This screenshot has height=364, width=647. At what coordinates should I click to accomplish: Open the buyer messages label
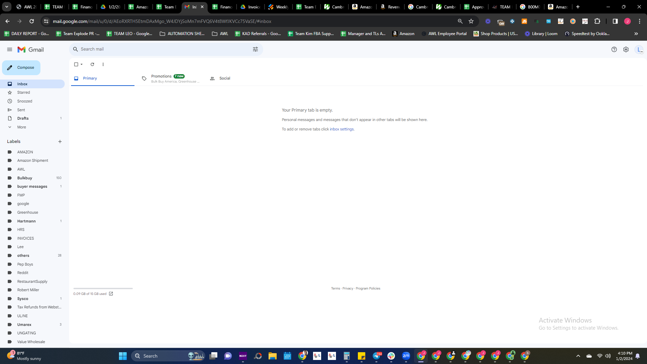click(x=32, y=186)
